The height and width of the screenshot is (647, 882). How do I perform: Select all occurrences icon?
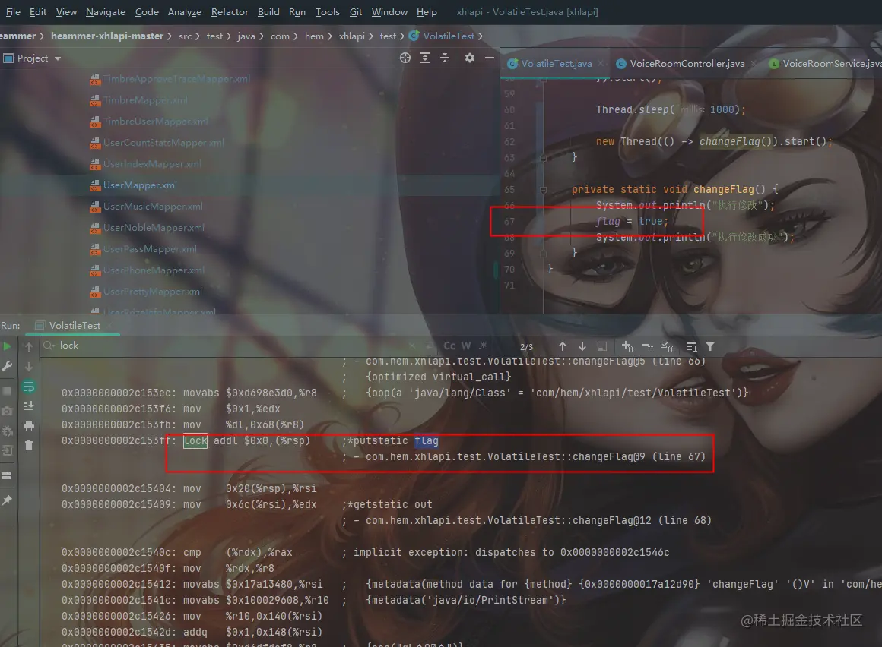click(x=667, y=346)
